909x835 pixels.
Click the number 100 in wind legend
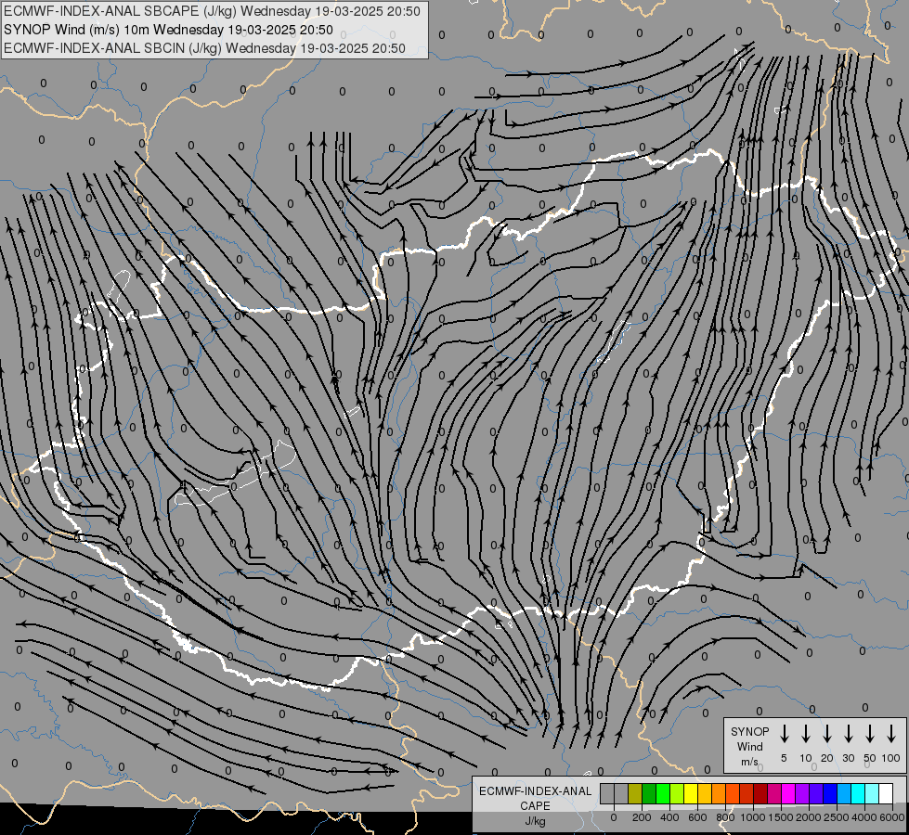point(891,758)
